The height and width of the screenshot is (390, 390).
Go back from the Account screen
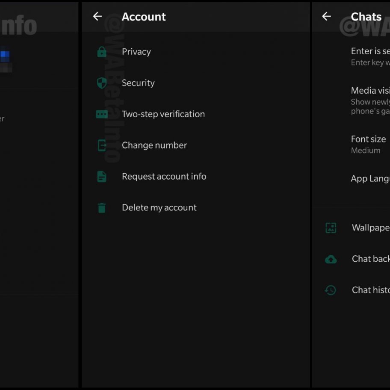97,17
